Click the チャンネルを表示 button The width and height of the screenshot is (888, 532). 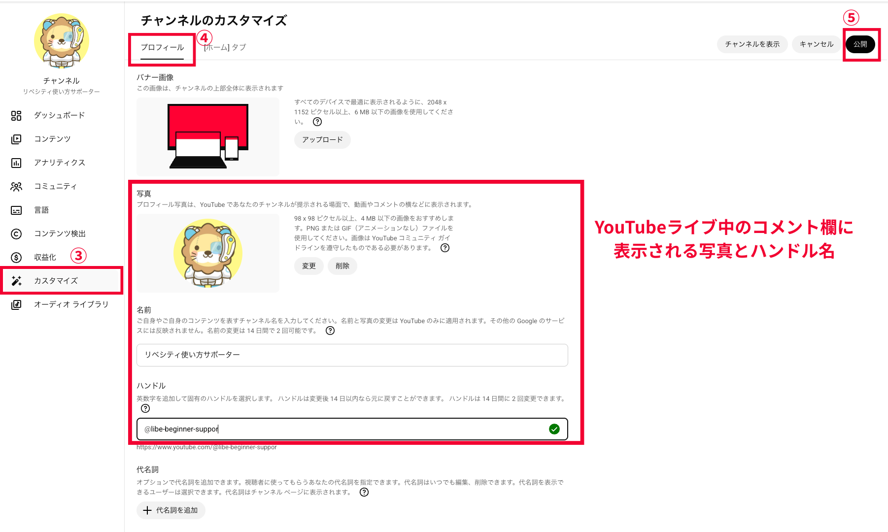[x=752, y=44]
